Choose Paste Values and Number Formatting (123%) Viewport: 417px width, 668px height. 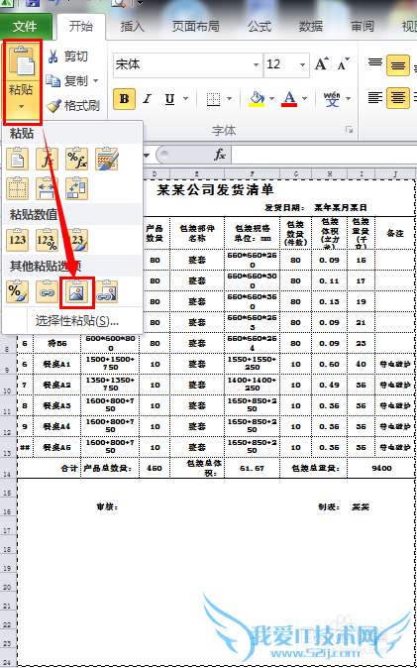point(47,240)
